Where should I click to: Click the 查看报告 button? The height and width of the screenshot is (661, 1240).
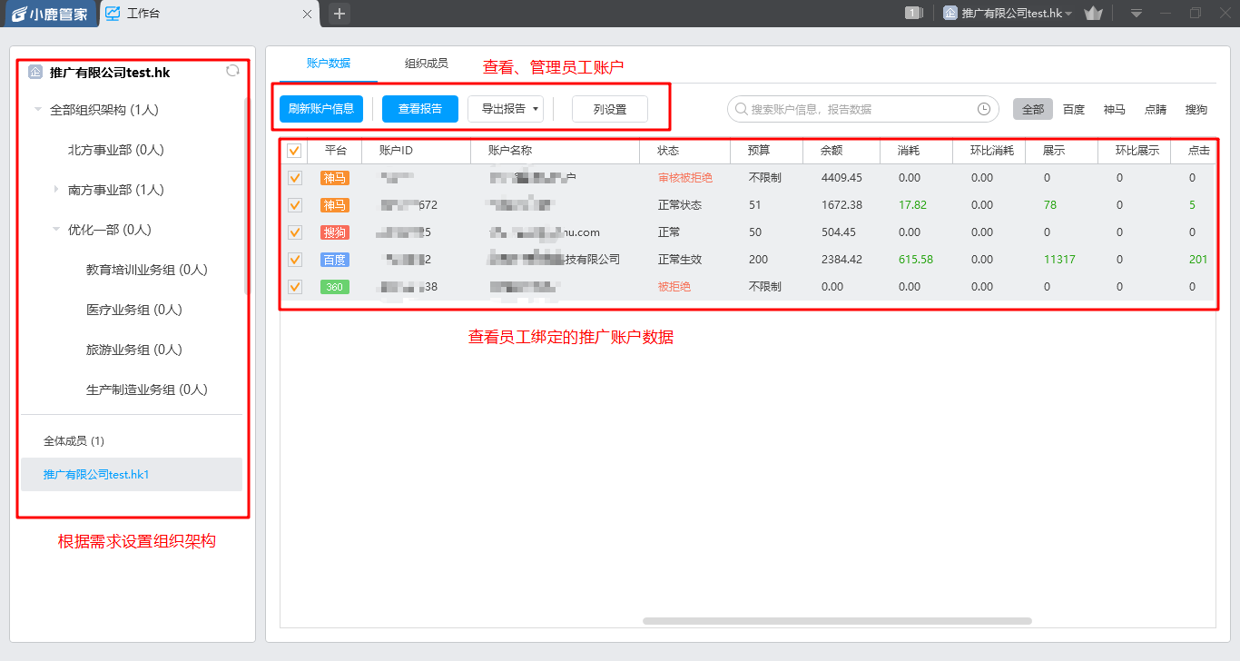pyautogui.click(x=420, y=109)
